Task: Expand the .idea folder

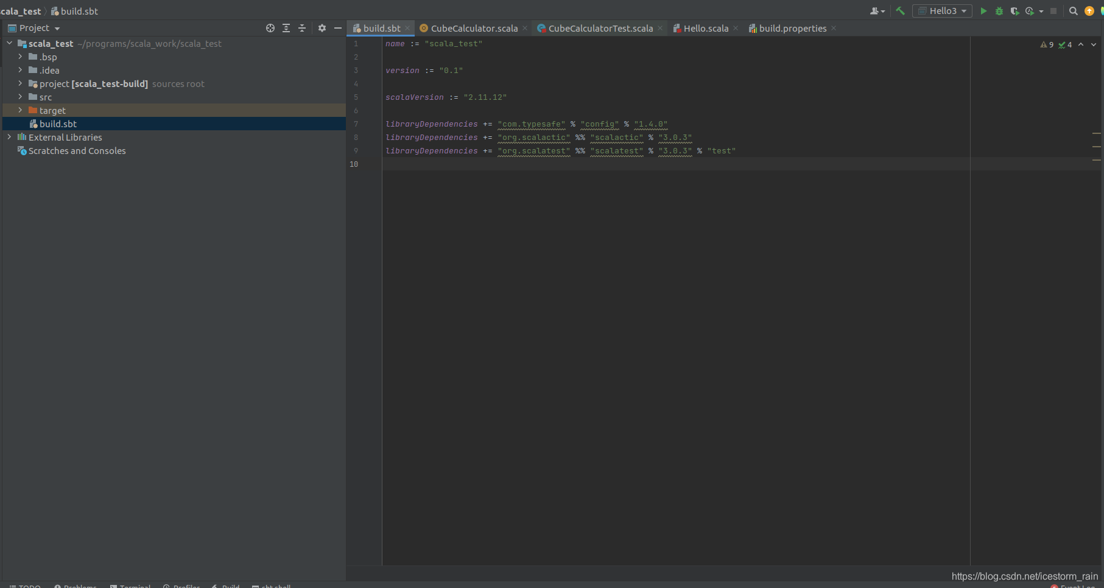Action: click(x=20, y=70)
